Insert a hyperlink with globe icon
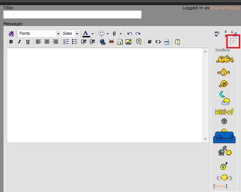 [x=103, y=42]
